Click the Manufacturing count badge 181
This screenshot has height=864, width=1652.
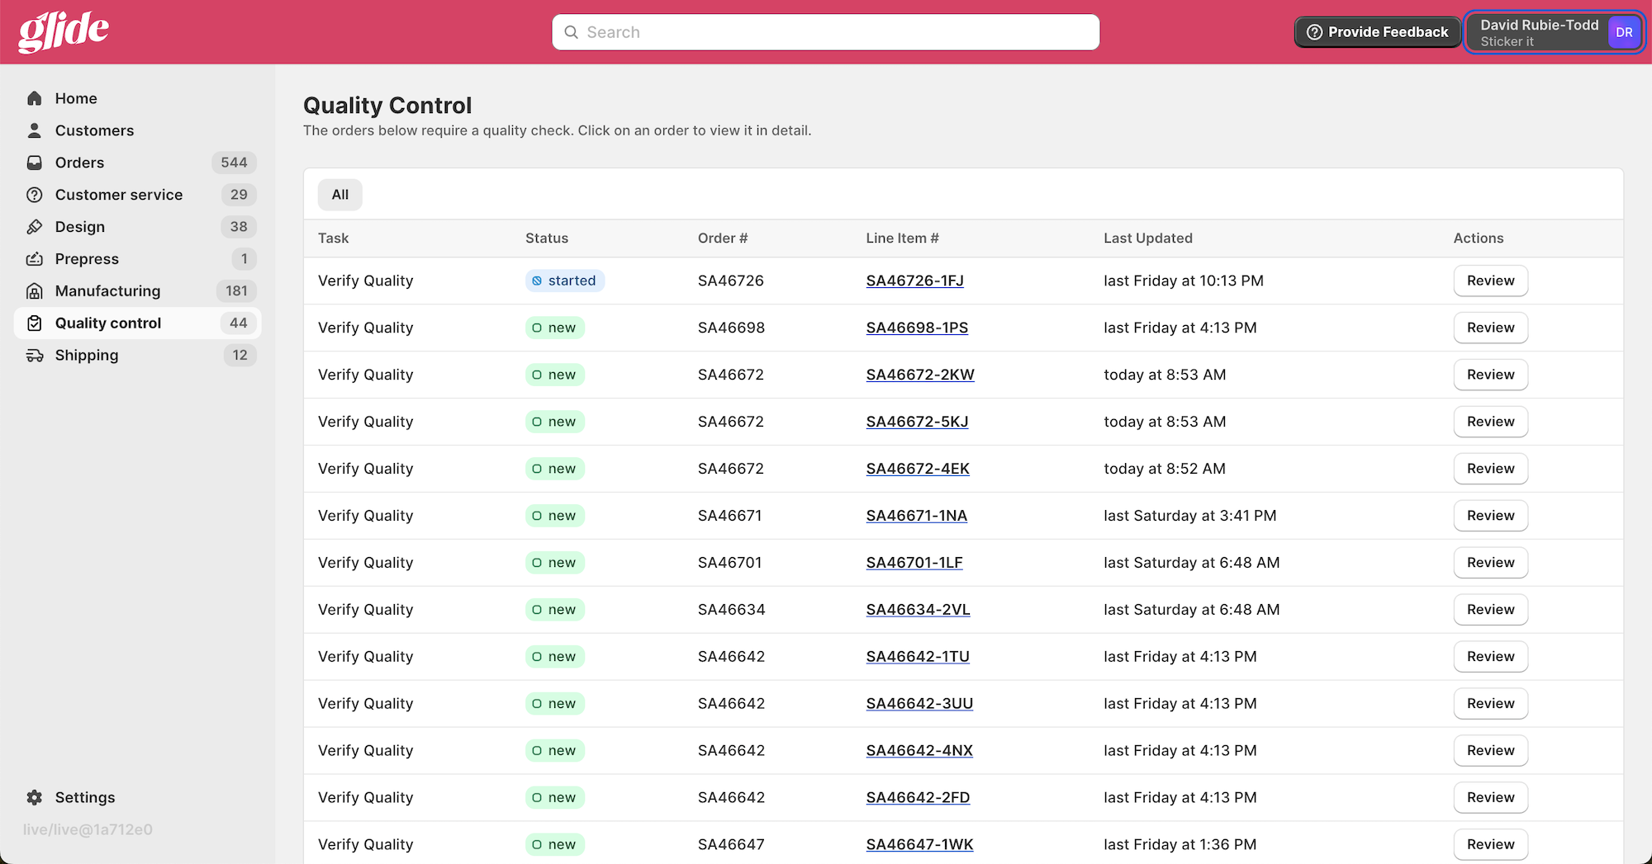pos(236,291)
